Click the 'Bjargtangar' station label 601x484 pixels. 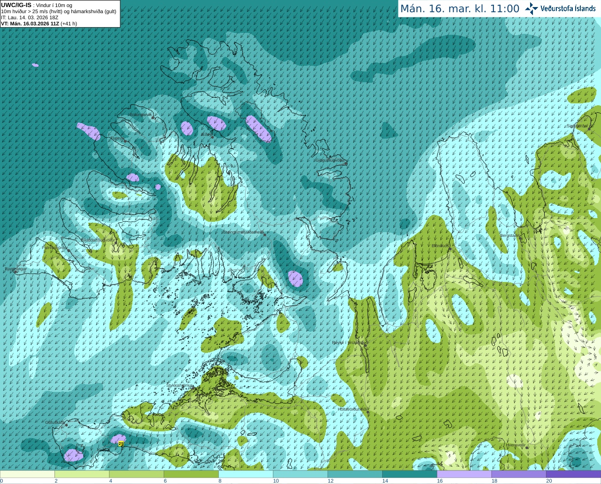pos(15,269)
